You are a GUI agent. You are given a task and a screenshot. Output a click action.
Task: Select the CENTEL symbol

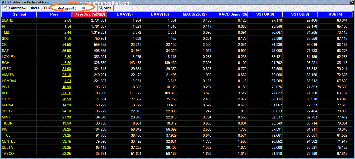(8, 141)
